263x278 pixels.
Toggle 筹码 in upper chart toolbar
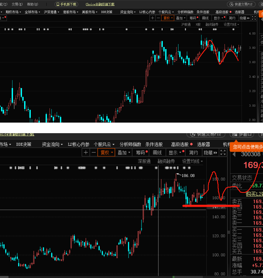(x=193, y=18)
